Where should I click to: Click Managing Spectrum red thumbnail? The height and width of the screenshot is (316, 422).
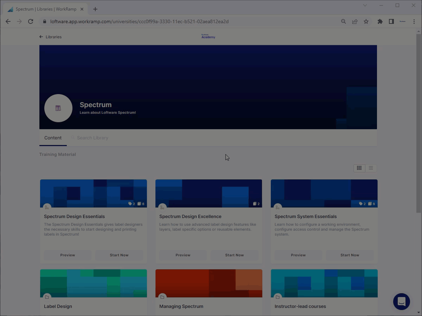[209, 283]
